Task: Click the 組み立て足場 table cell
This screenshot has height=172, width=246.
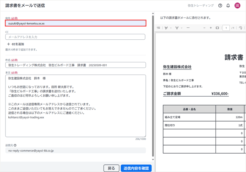Action: click(189, 117)
